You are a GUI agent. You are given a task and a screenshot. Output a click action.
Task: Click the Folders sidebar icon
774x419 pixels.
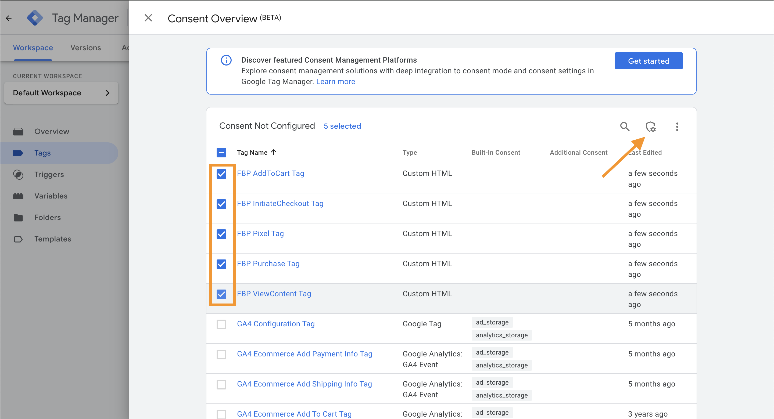(18, 218)
